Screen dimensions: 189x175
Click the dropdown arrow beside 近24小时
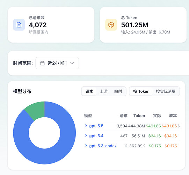pyautogui.click(x=72, y=63)
